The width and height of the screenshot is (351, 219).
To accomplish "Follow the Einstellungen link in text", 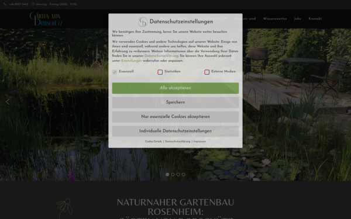I will tap(132, 61).
